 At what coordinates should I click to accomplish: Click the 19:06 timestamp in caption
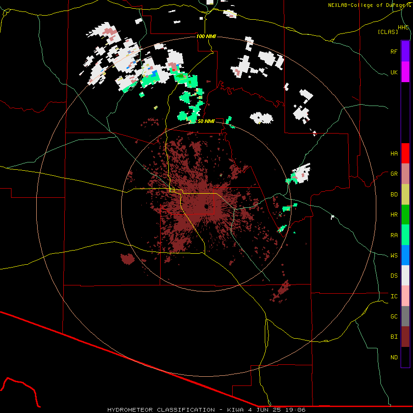(296, 410)
